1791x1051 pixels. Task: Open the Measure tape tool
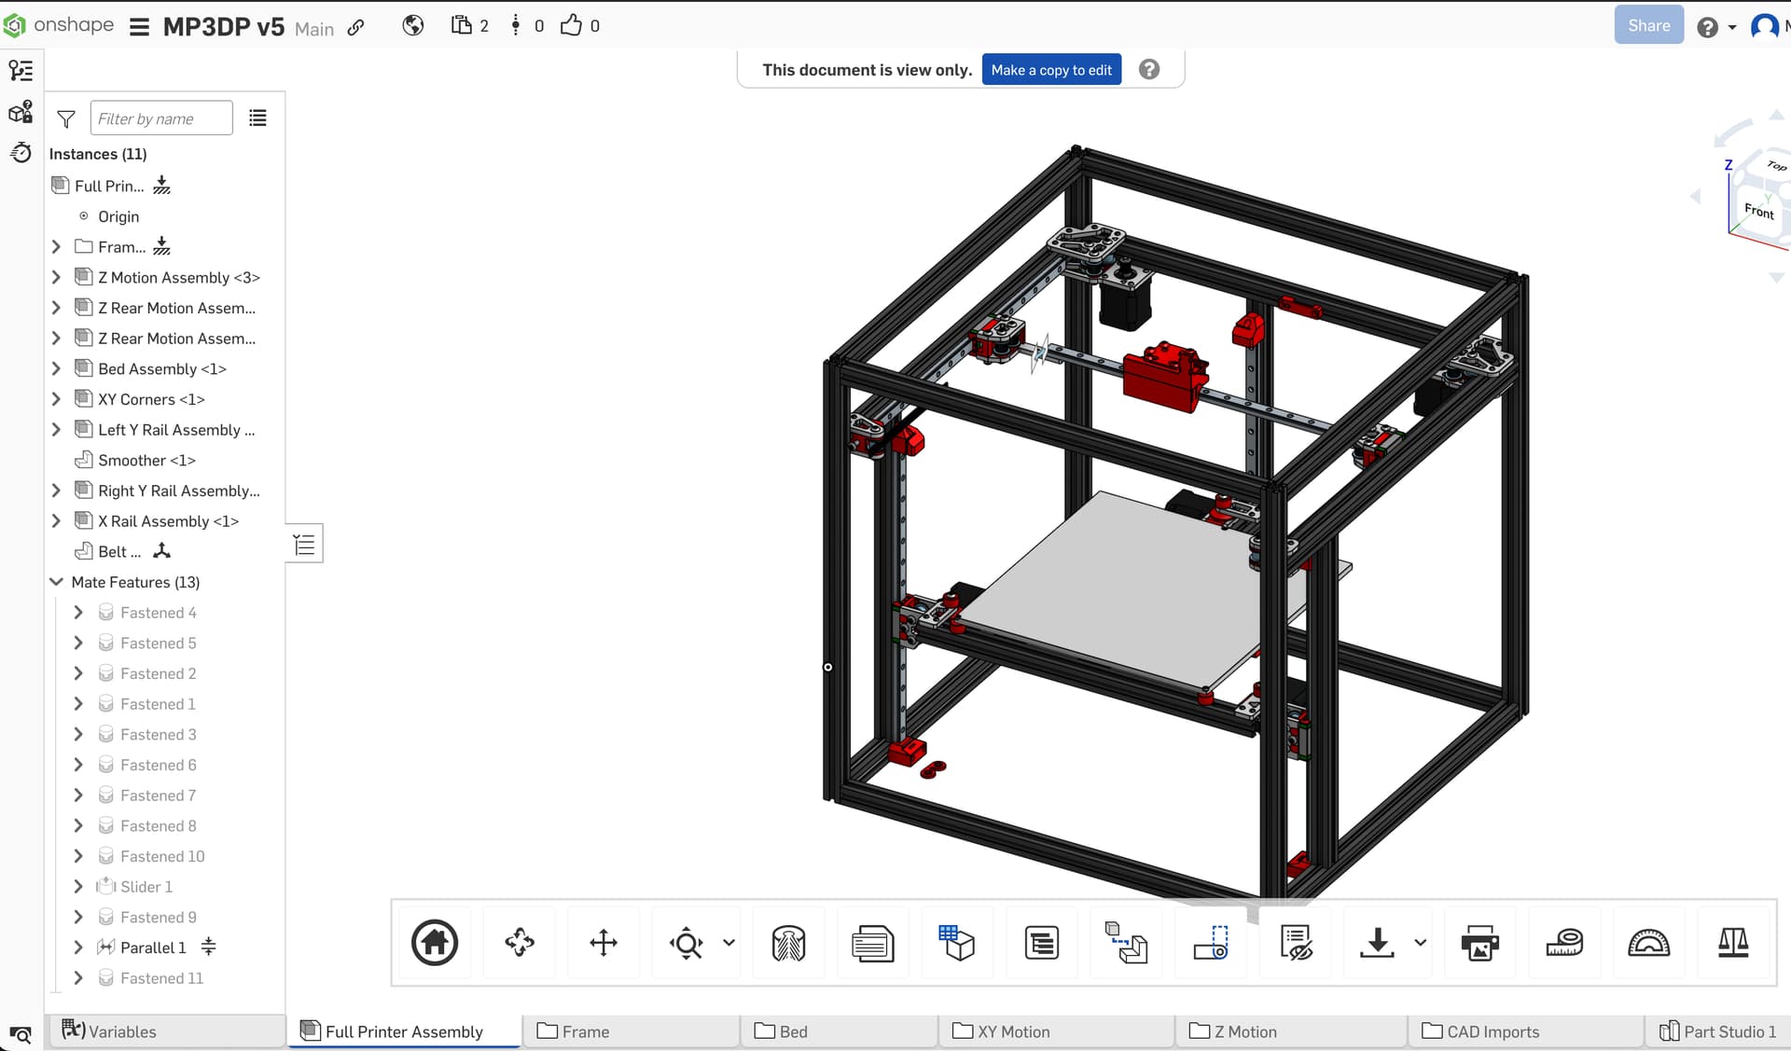pos(1564,943)
